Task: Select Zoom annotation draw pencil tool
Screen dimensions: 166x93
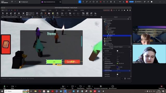Action: [x=87, y=2]
